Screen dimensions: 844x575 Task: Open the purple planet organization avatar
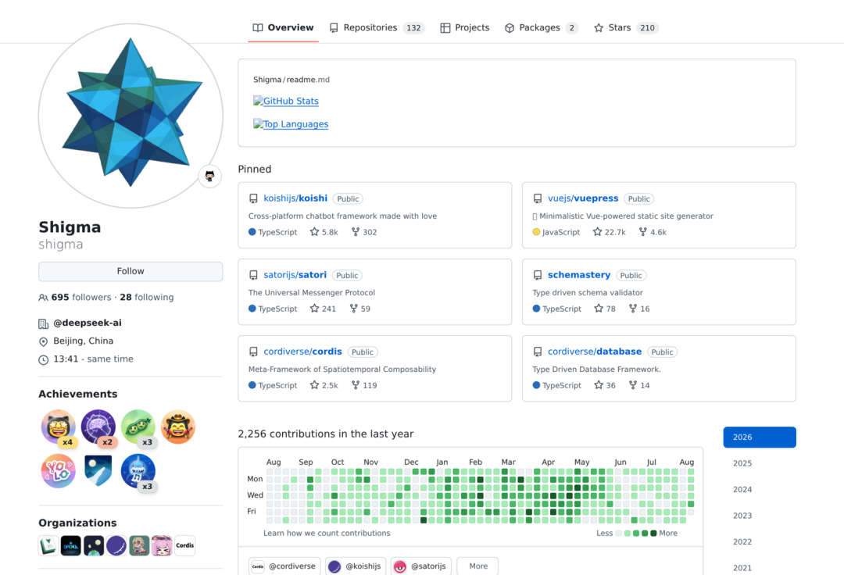coord(116,545)
